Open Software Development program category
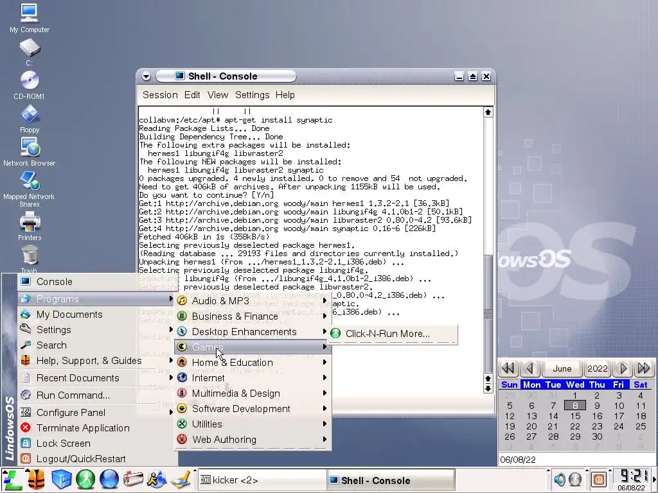The image size is (658, 493). click(253, 409)
